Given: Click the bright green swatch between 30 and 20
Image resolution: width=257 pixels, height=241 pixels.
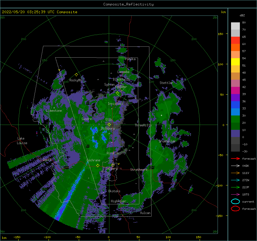Looking at the screenshot, I should click(x=235, y=119).
